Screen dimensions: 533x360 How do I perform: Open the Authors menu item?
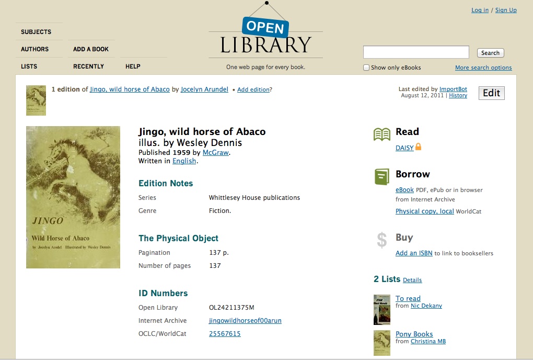35,49
